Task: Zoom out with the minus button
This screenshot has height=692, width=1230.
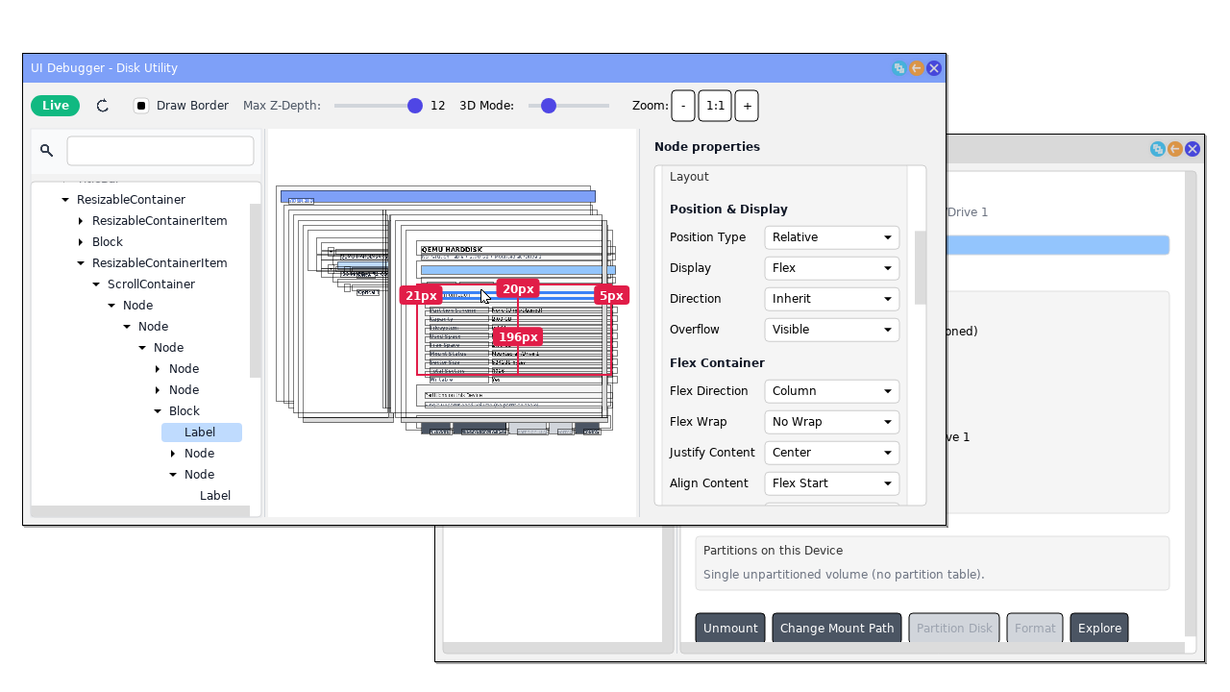Action: pos(683,106)
